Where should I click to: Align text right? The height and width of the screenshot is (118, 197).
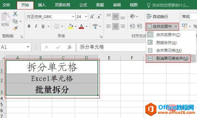(x=123, y=26)
